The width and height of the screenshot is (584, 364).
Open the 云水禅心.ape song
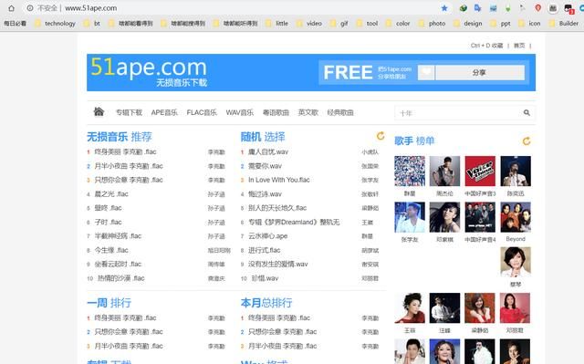267,236
